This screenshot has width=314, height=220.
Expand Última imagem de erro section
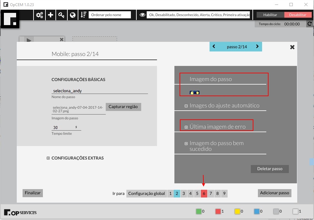click(x=186, y=127)
